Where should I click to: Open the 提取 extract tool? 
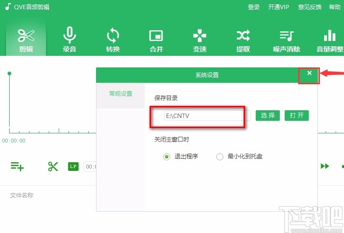pos(243,41)
